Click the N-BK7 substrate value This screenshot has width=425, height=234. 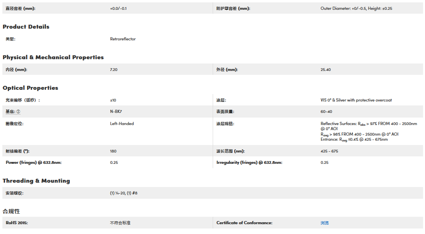(116, 112)
